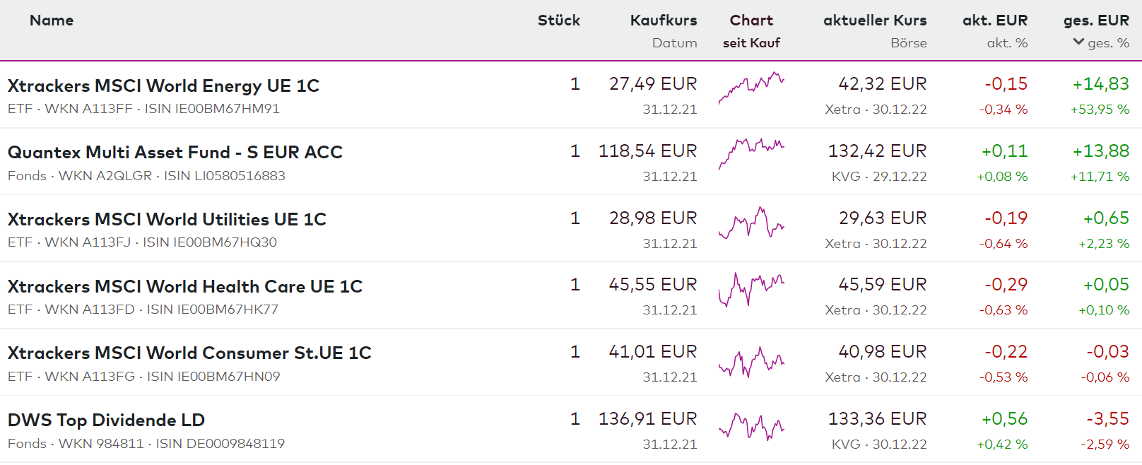This screenshot has width=1142, height=465.
Task: Open DWS Top Dividende LD fund
Action: click(106, 420)
